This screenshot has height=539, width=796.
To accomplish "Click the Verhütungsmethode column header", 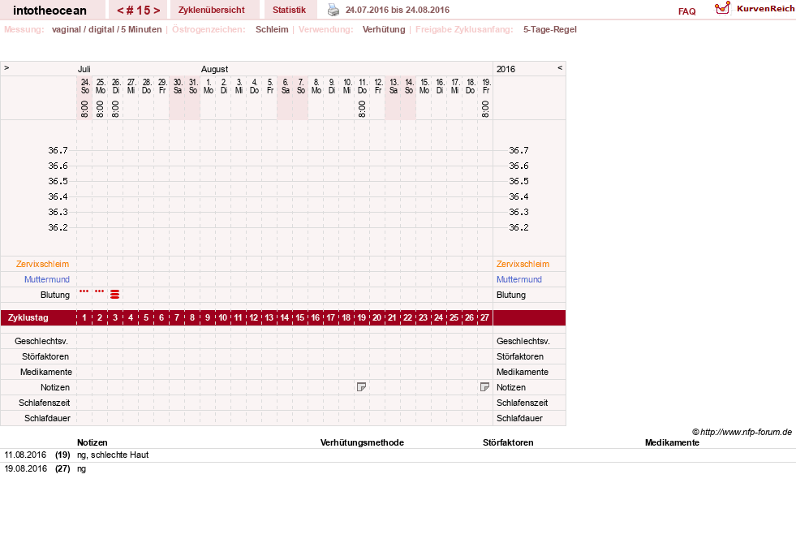I will (362, 442).
